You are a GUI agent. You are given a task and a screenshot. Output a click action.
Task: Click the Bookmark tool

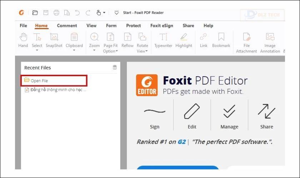(x=221, y=40)
